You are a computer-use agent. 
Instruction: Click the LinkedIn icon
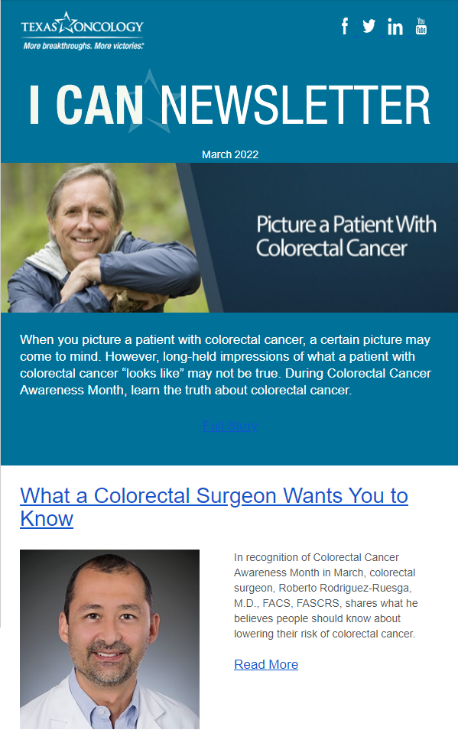(395, 27)
